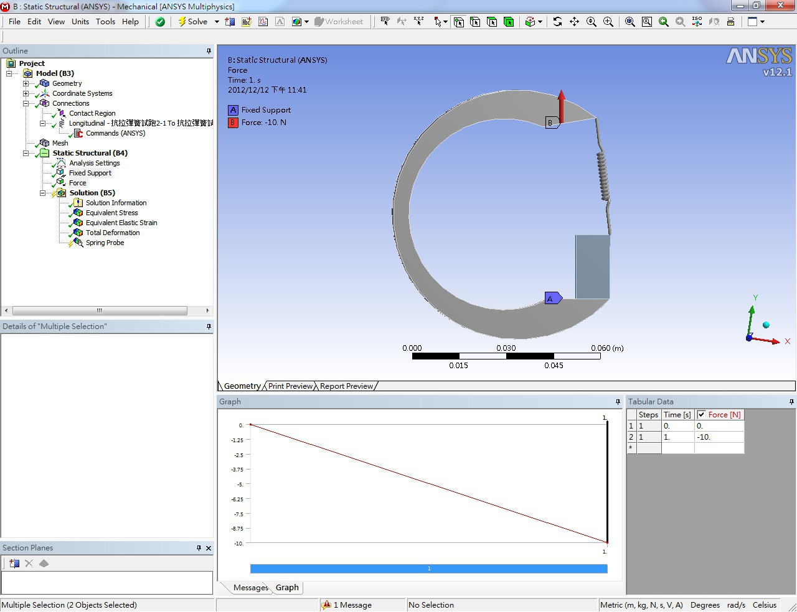
Task: Click the Outline horizontal scrollbar
Action: (x=100, y=310)
